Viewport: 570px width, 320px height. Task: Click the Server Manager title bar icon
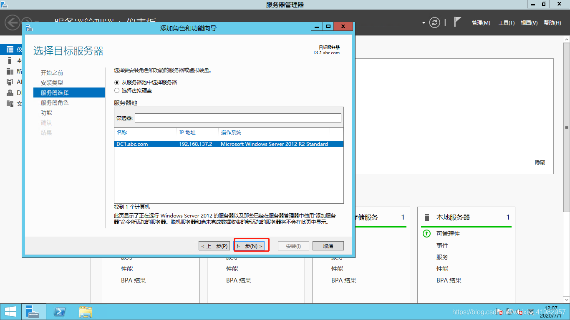click(4, 4)
